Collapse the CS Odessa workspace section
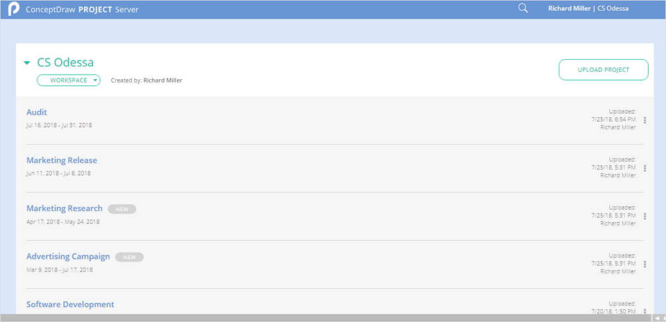 (x=27, y=63)
